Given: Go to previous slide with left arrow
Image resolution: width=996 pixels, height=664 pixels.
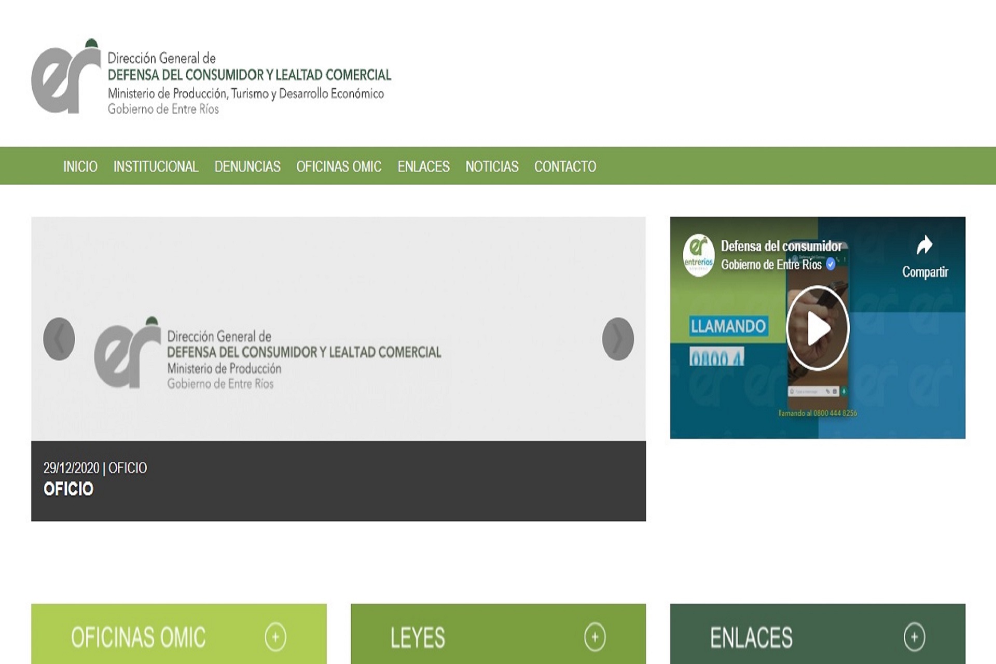Looking at the screenshot, I should click(x=59, y=339).
